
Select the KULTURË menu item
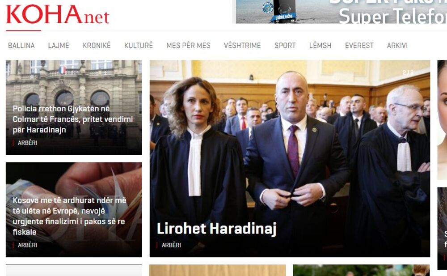click(x=139, y=45)
